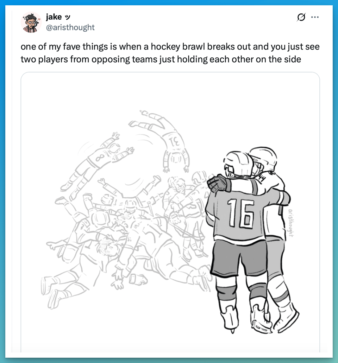
Task: Click the emoji symbol next to jake
Action: (68, 17)
